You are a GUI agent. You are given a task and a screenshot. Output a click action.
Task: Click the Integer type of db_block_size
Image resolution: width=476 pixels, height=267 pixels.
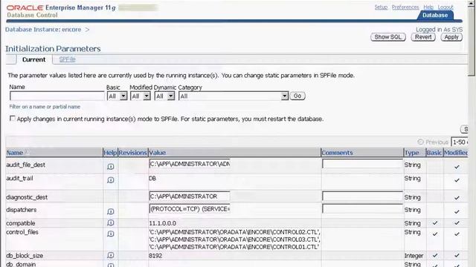pyautogui.click(x=414, y=255)
